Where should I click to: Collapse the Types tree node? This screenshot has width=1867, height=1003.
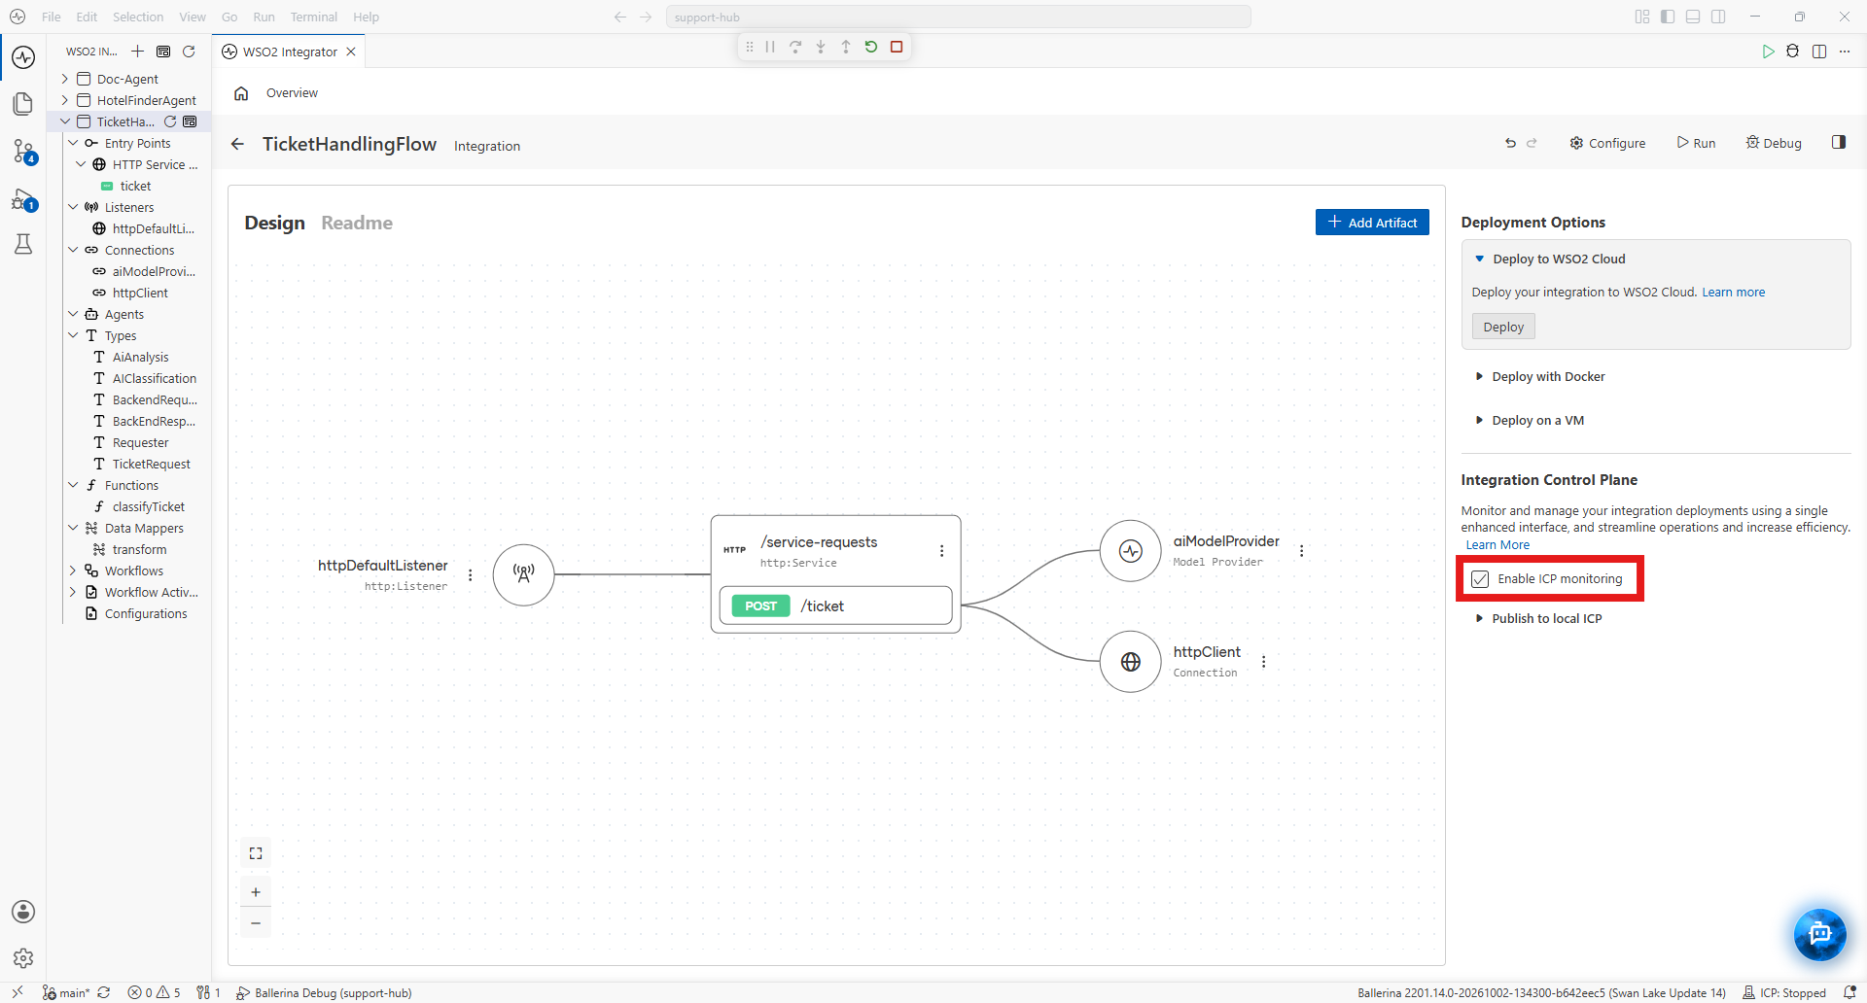click(x=73, y=335)
